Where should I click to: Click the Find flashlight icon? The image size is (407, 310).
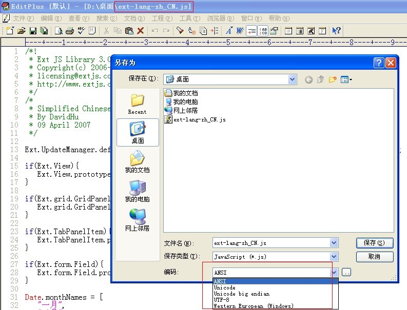pos(180,31)
